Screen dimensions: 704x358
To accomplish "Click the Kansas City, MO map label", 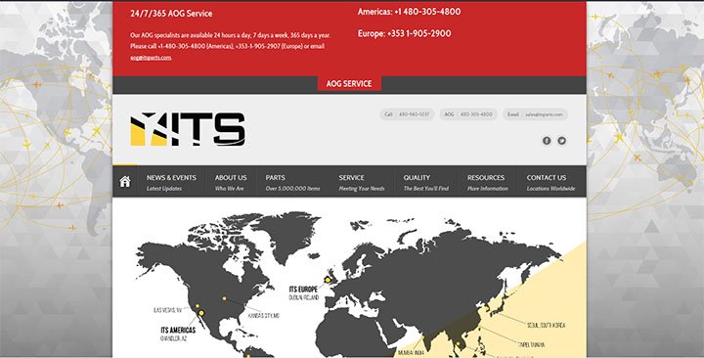I will (264, 316).
